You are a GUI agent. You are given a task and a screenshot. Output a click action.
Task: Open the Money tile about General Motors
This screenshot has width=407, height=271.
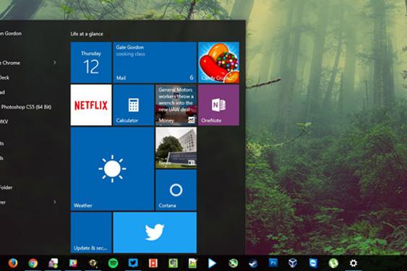(176, 105)
